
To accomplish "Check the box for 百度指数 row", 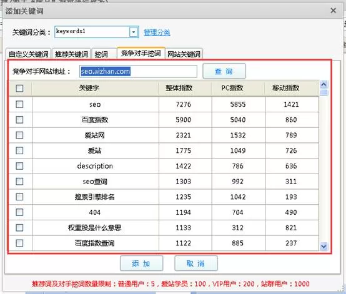I will 19,120.
